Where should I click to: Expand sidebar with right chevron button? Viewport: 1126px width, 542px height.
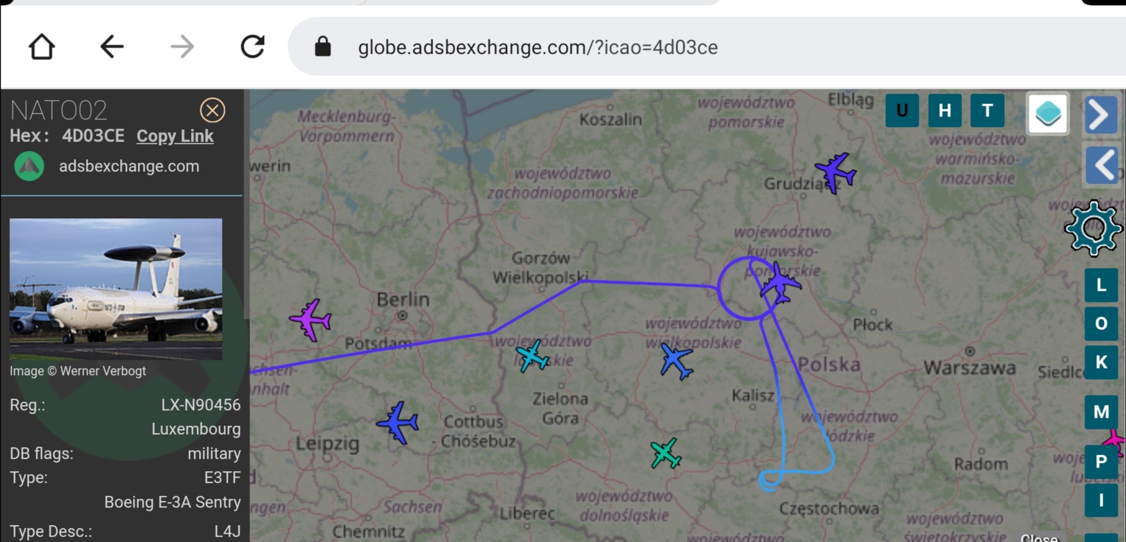[x=1101, y=114]
